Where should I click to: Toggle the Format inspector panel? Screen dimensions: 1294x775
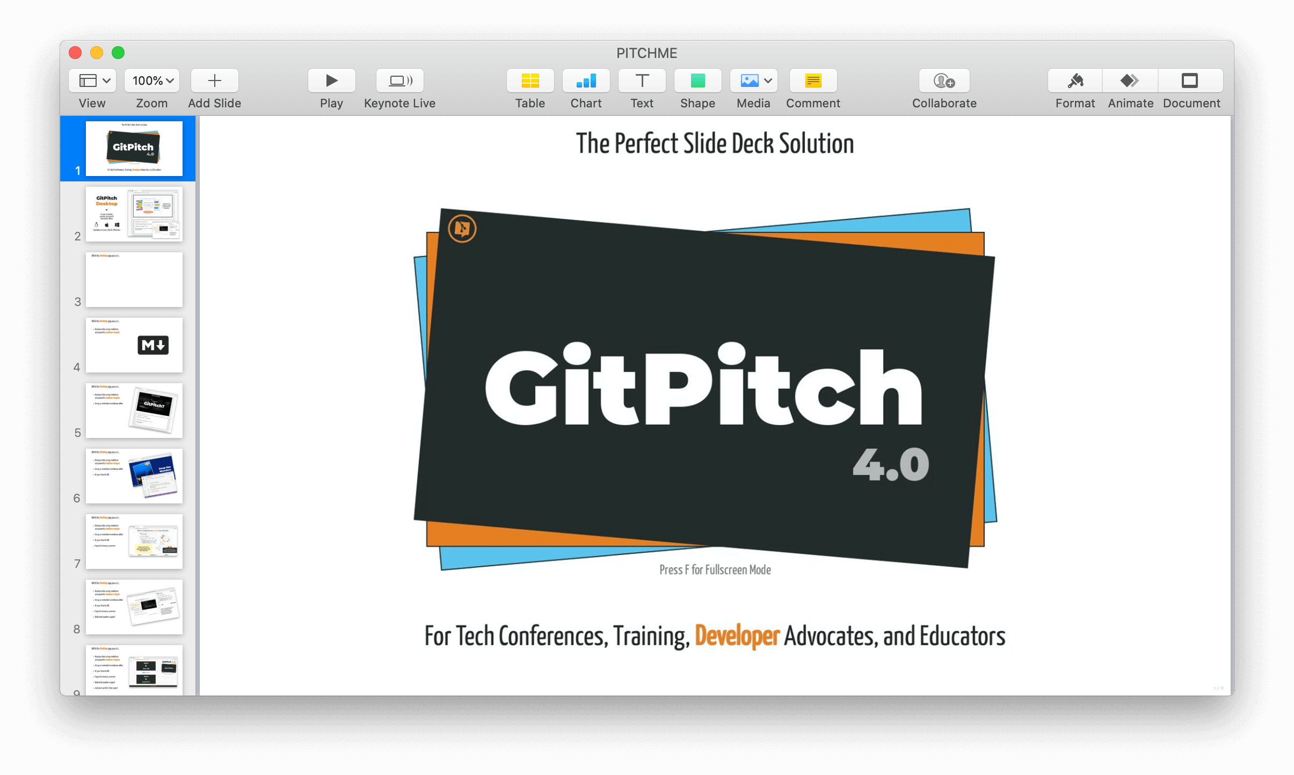coord(1075,81)
